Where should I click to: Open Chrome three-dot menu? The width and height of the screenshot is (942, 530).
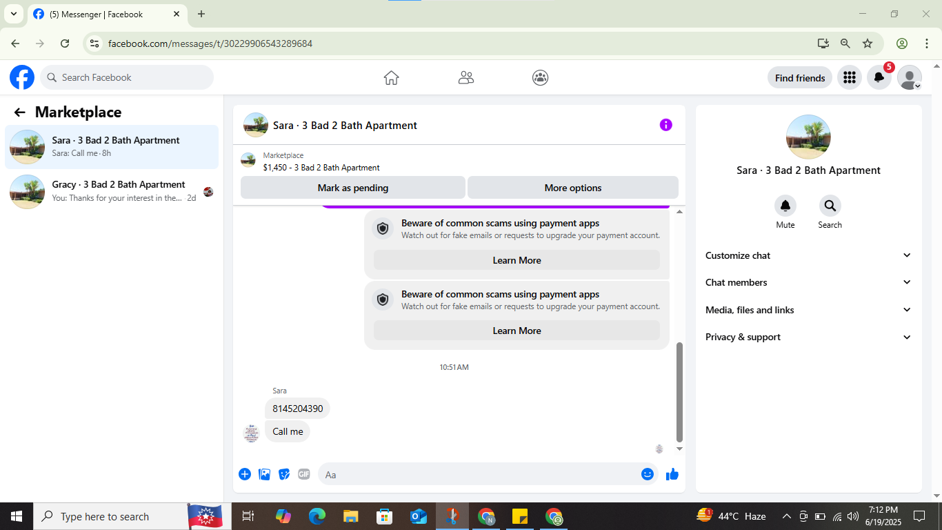coord(927,43)
